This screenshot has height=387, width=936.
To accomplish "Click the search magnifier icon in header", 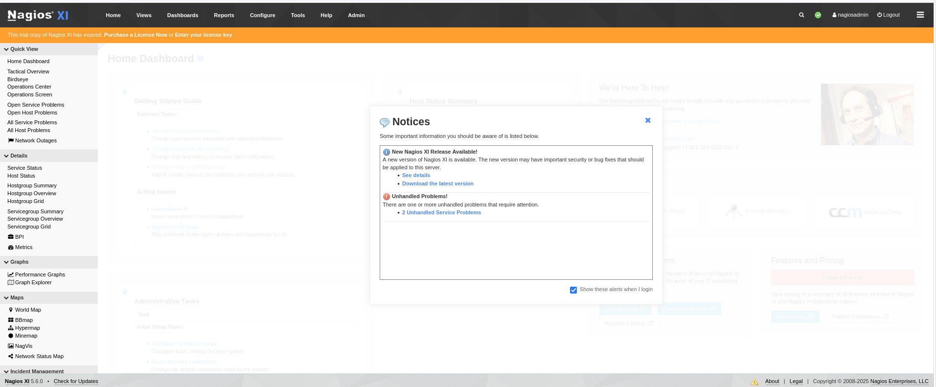I will point(801,15).
